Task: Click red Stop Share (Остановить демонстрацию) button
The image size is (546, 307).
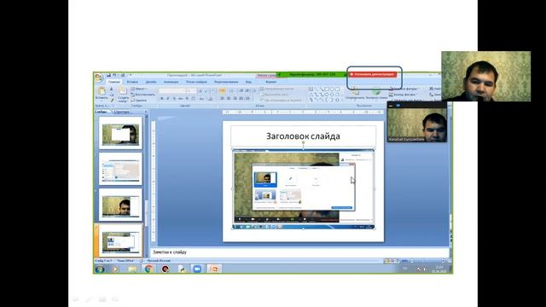Action: [x=373, y=74]
